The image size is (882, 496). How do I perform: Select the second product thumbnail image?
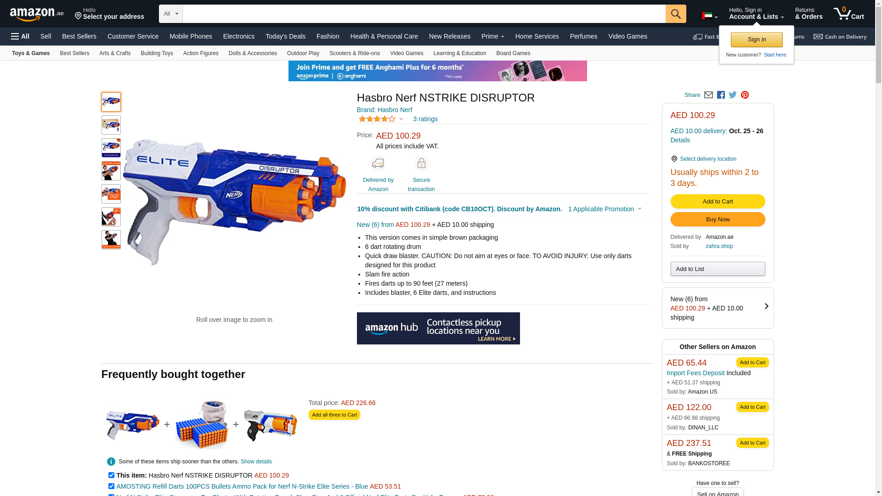pos(111,125)
